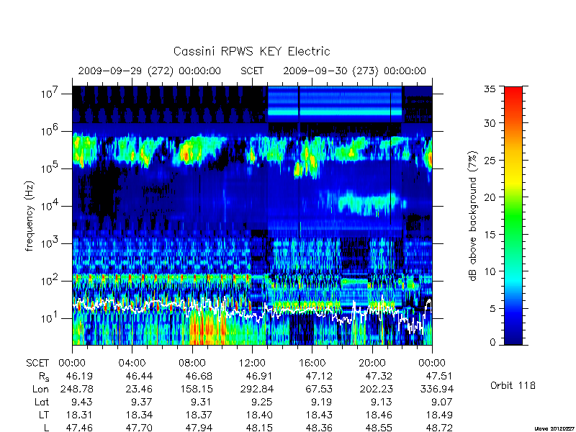This screenshot has height=432, width=576.
Task: Click the color bar tick label '30'
Action: point(490,122)
